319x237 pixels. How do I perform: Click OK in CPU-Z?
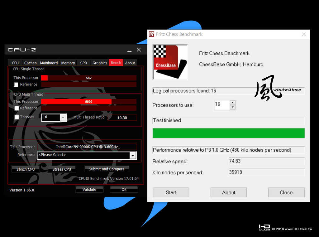click(x=124, y=189)
